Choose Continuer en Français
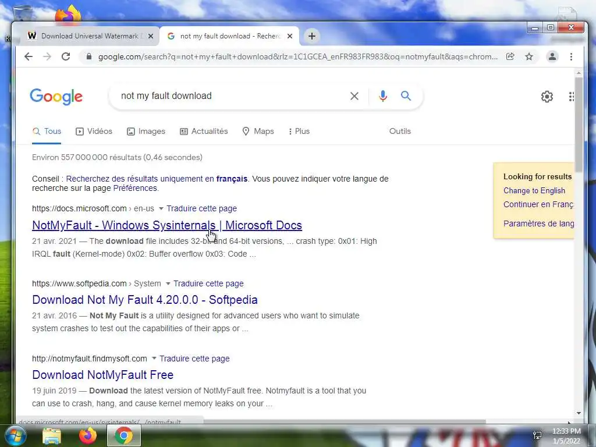The height and width of the screenshot is (447, 596). tap(538, 204)
